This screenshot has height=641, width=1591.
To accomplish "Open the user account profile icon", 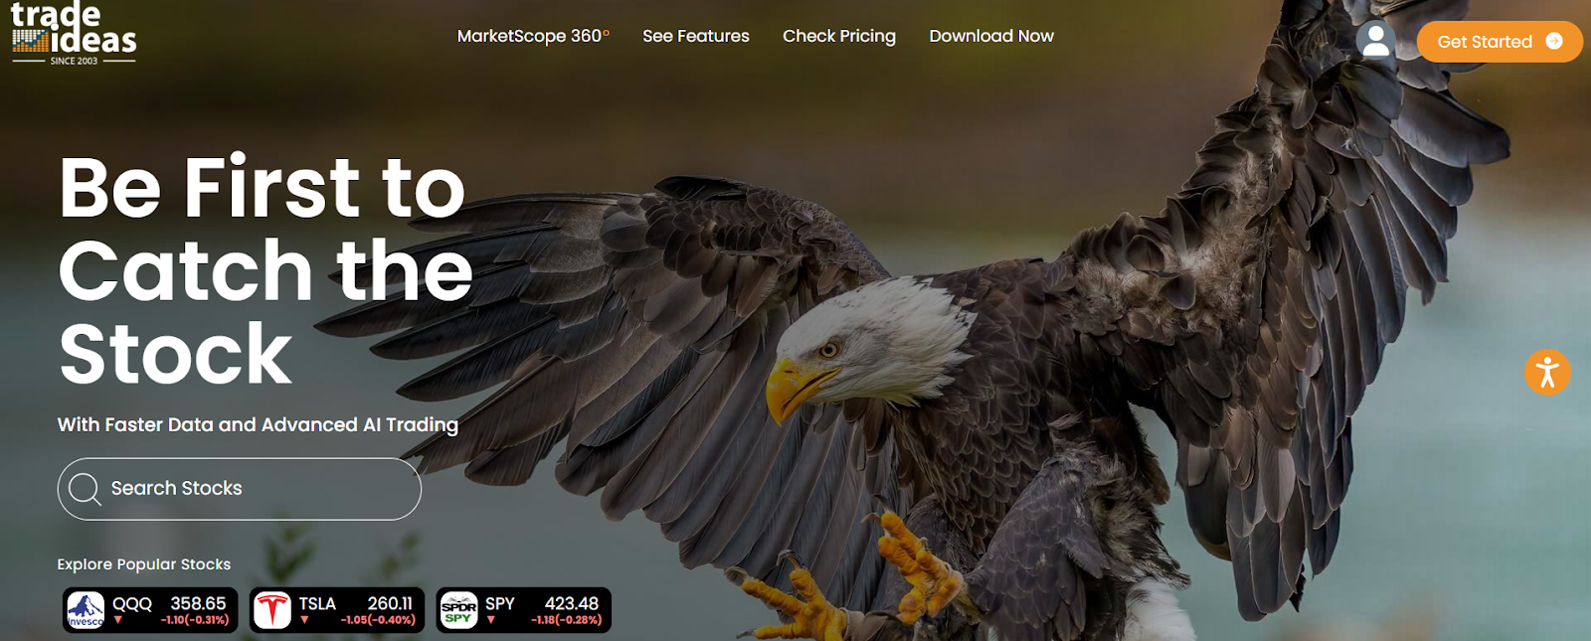I will click(1375, 41).
